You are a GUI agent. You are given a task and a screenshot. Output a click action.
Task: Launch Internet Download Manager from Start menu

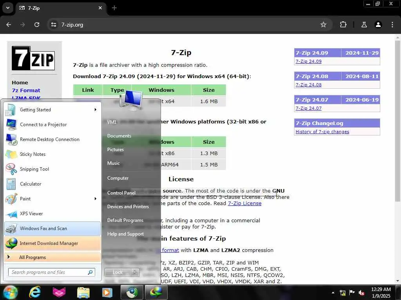(52, 243)
